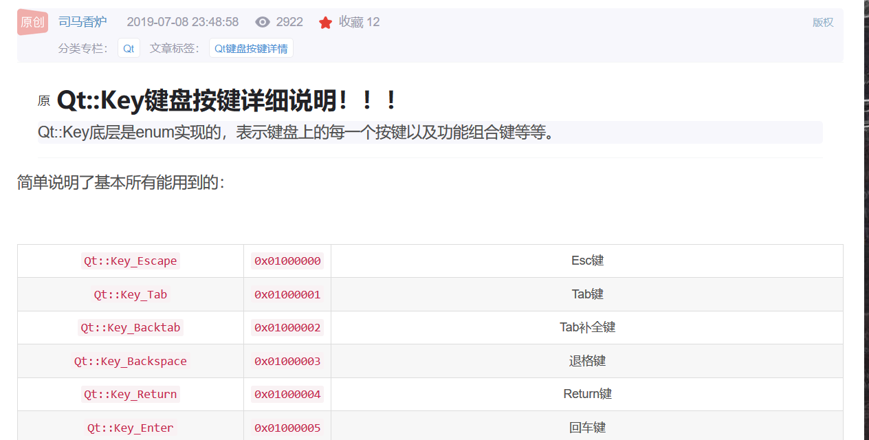
Task: Click the Qt键盘按键详情 article tag
Action: 251,48
